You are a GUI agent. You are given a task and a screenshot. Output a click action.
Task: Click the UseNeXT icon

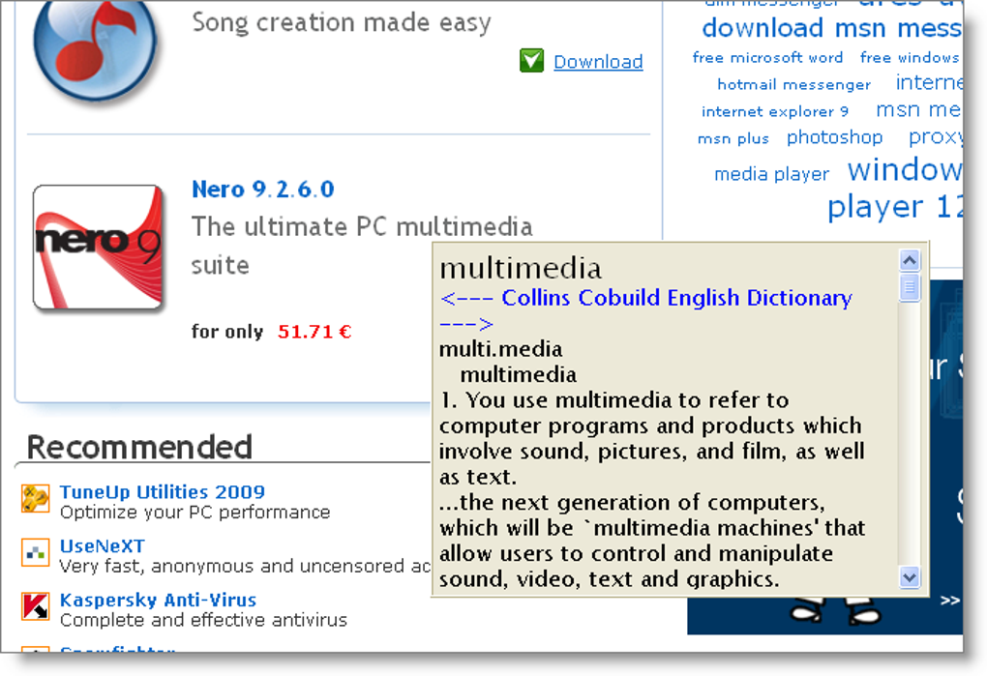tap(35, 553)
